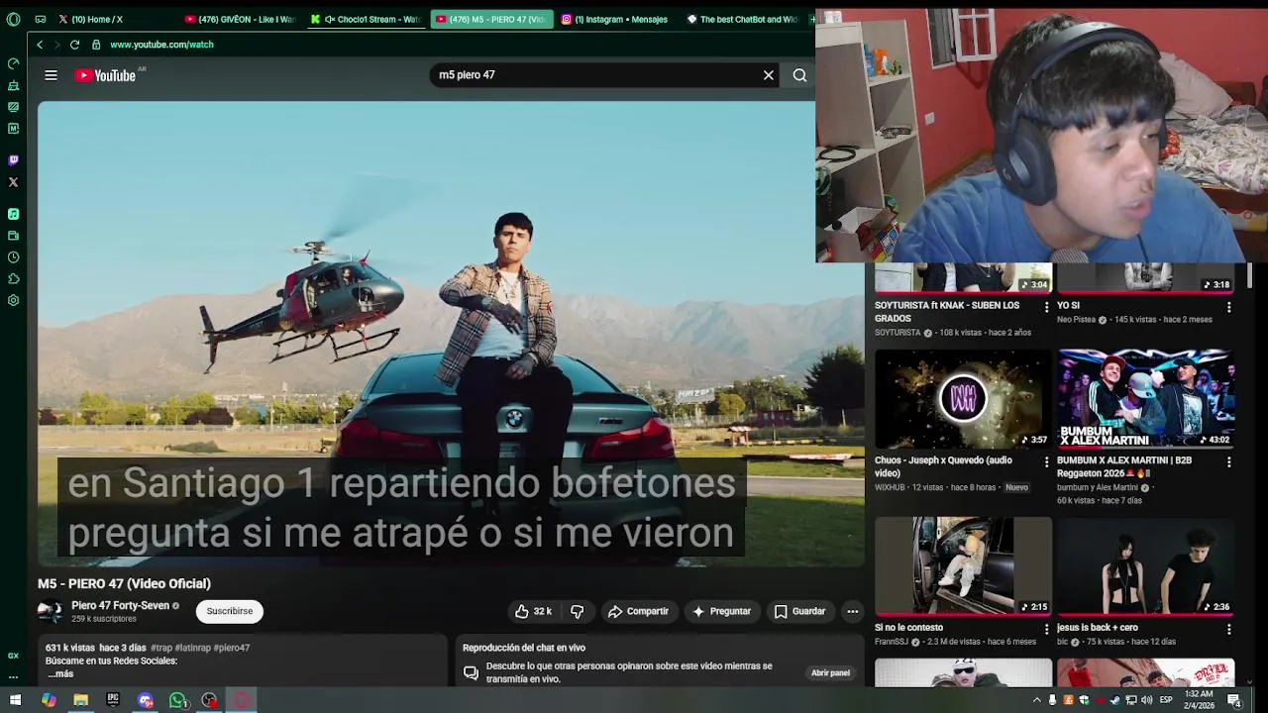Click the page vertical scrollbar
Viewport: 1268px width, 713px height.
(1249, 277)
